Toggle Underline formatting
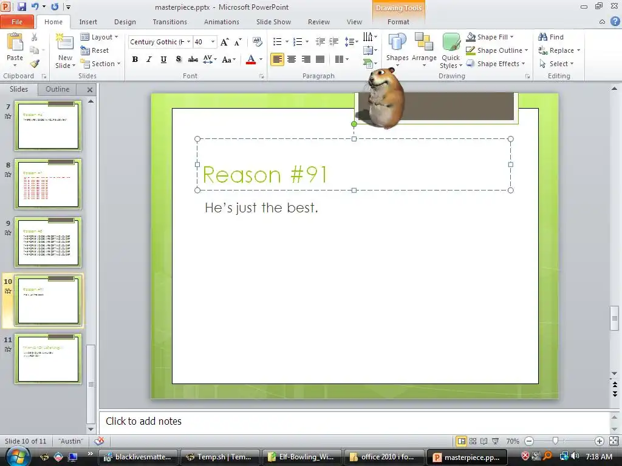This screenshot has width=622, height=466. (163, 59)
